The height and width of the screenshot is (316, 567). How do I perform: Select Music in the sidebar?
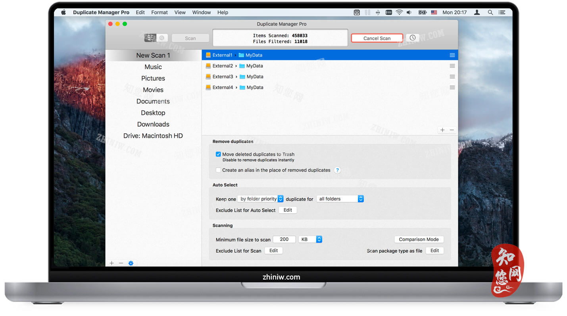[153, 67]
